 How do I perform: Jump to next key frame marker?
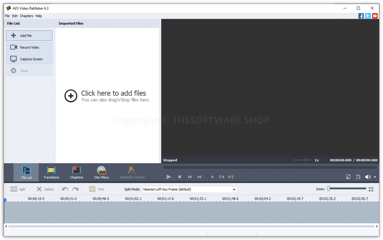231,177
